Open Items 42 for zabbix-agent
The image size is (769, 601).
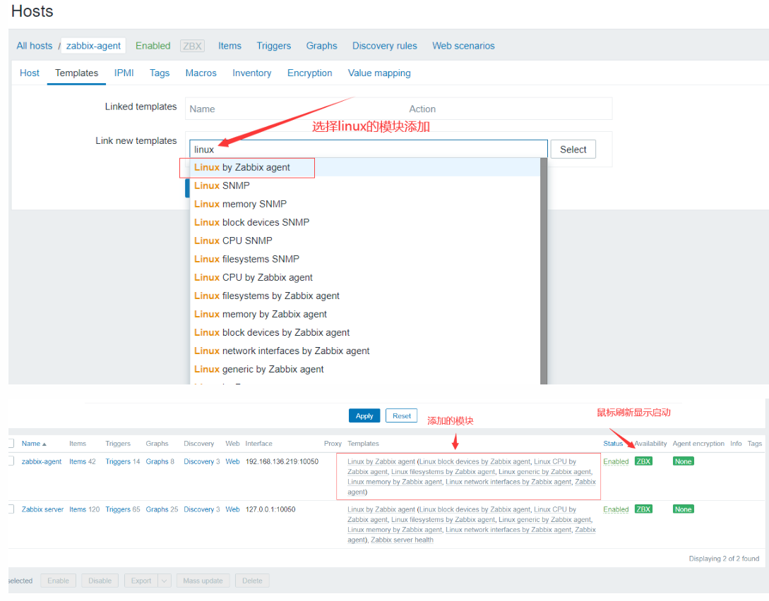(78, 461)
